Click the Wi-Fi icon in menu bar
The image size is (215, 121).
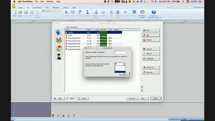coord(152,1)
